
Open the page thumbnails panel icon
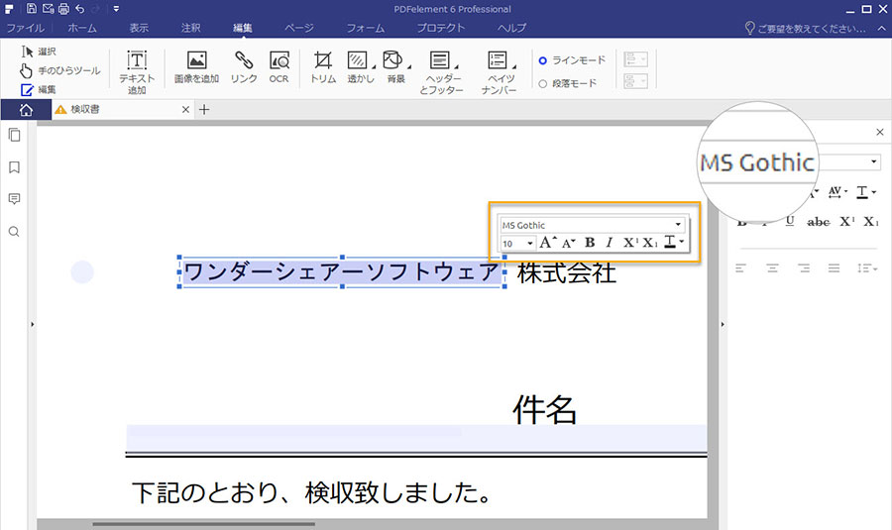(14, 135)
